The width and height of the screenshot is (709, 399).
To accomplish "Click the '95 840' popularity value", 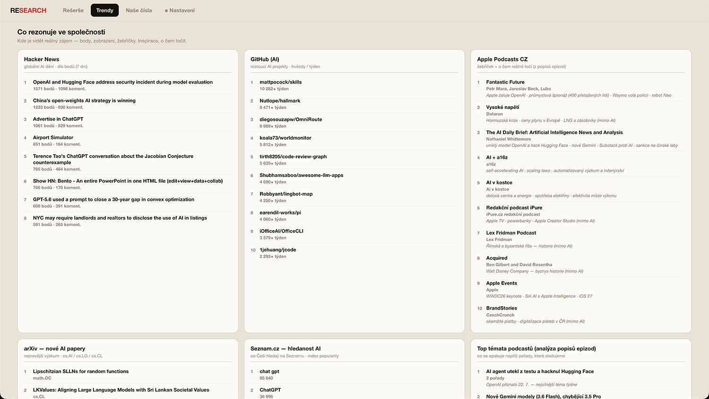I will (x=266, y=378).
